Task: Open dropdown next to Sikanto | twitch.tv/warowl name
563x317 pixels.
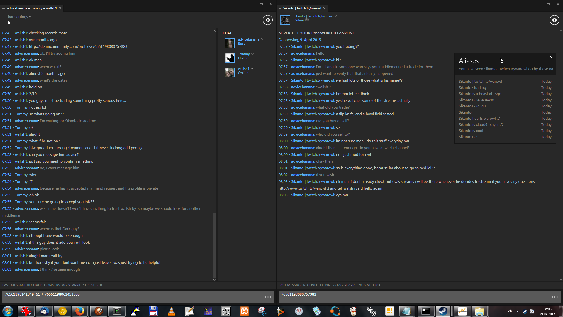Action: 336,16
